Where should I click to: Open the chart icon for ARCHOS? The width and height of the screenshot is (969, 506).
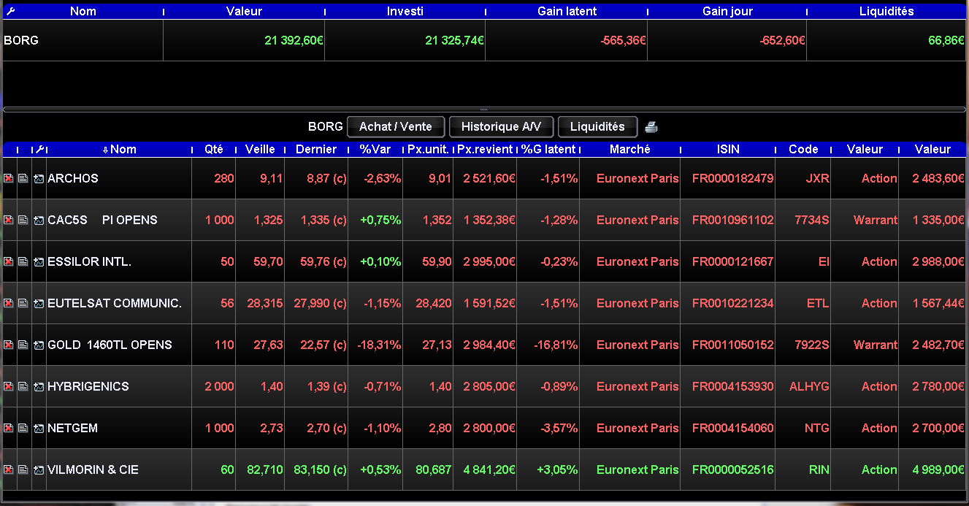[39, 178]
